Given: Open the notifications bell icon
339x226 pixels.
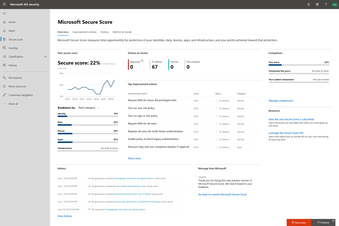Looking at the screenshot, I should (x=308, y=4).
